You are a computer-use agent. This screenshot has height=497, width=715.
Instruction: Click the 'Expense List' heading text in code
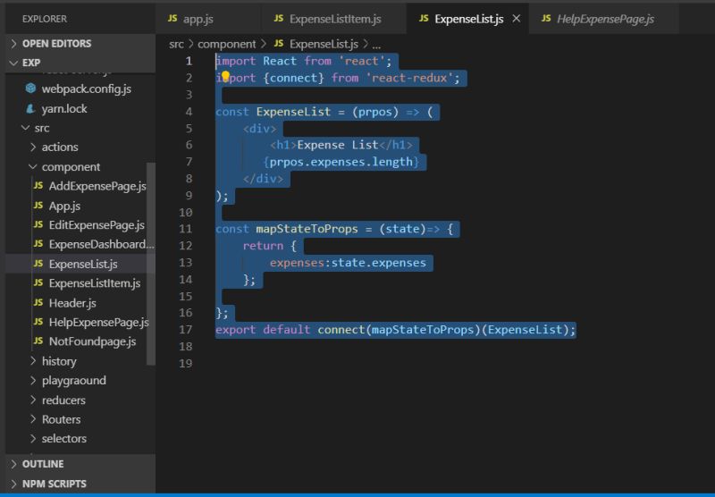coord(338,145)
